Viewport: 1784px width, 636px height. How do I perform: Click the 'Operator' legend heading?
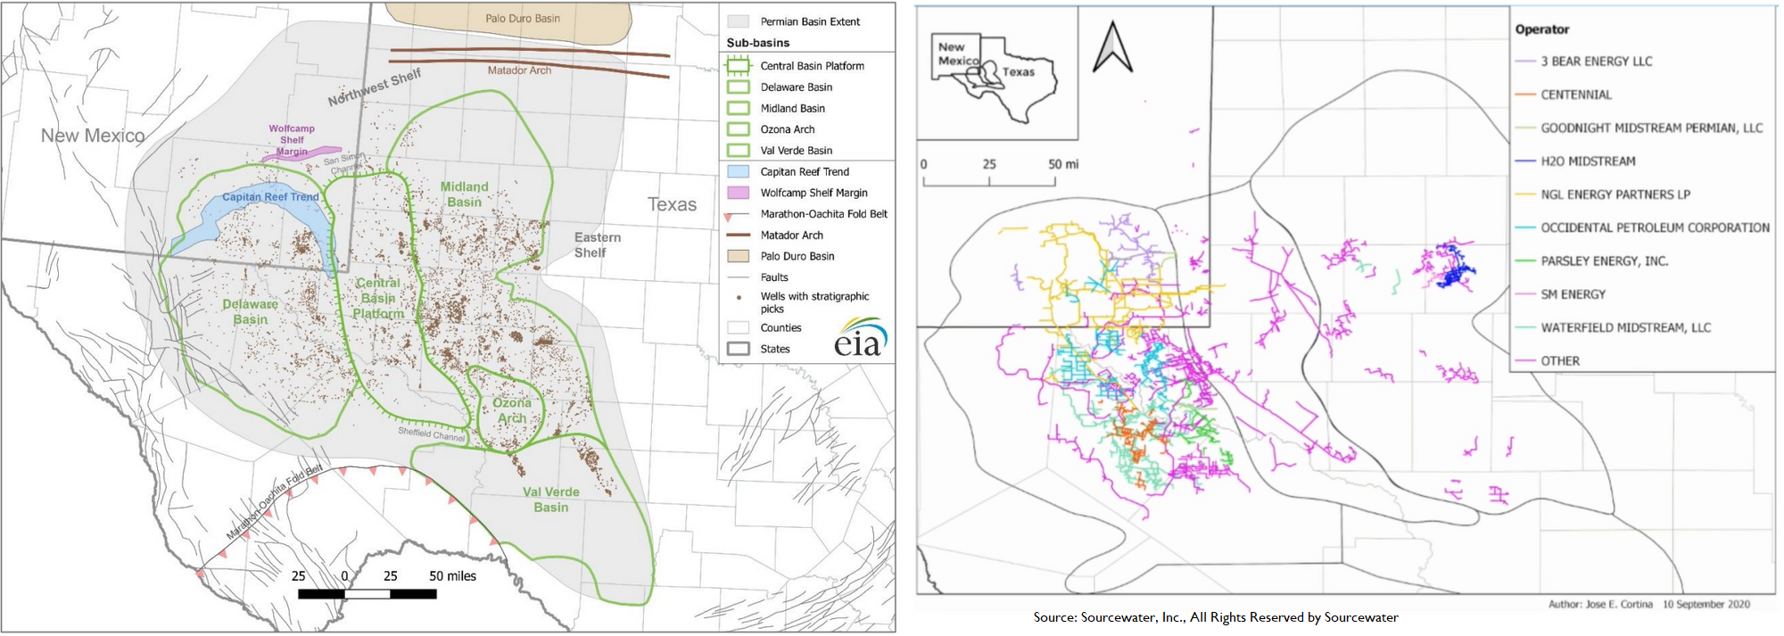tap(1541, 29)
